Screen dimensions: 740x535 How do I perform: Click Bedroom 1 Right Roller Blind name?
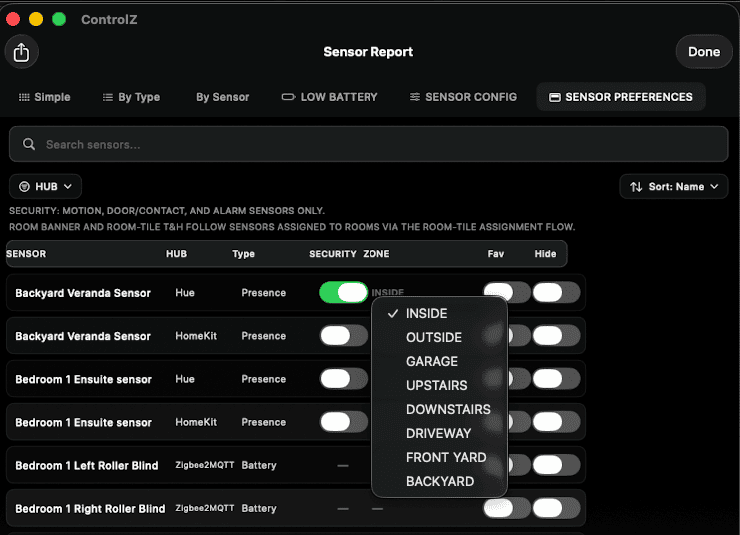[90, 509]
